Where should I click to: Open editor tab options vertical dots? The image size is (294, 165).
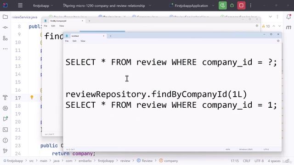pos(277,16)
